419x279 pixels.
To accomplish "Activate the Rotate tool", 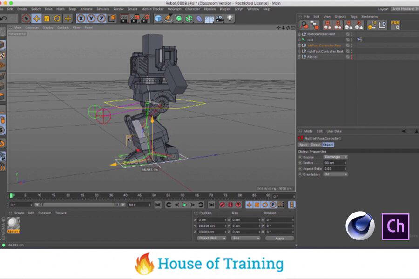I will pos(57,19).
